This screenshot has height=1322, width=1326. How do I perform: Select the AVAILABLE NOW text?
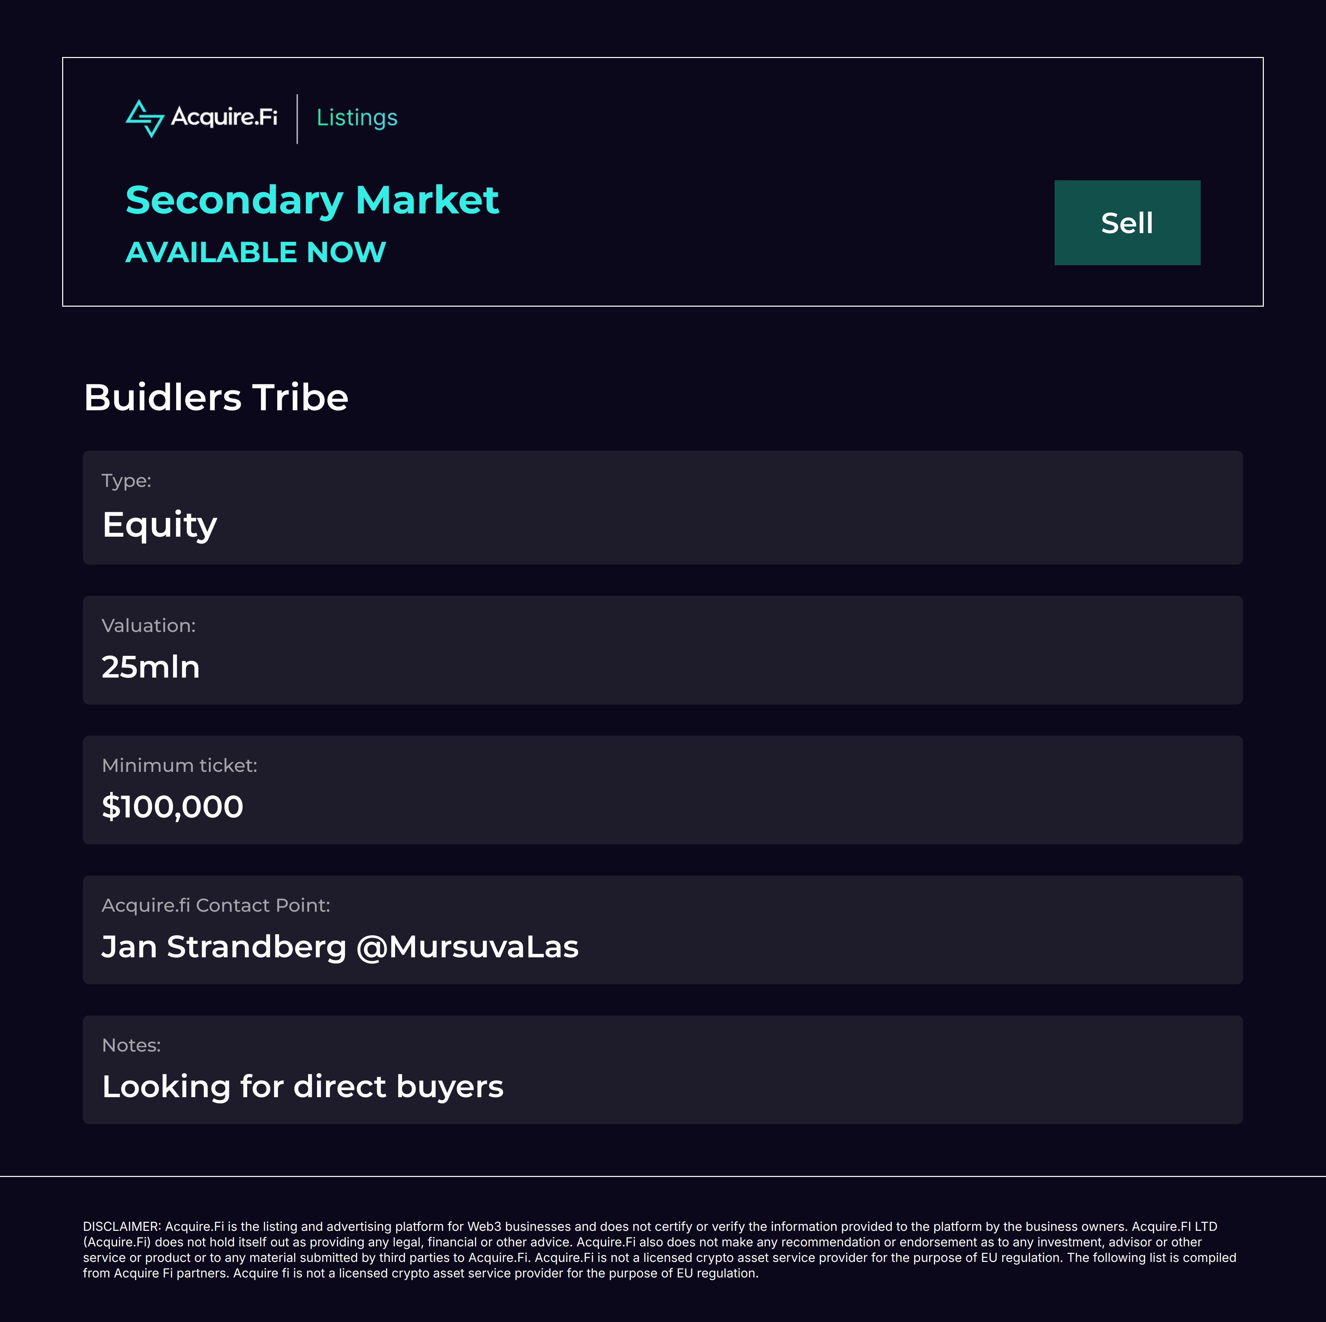[x=255, y=252]
